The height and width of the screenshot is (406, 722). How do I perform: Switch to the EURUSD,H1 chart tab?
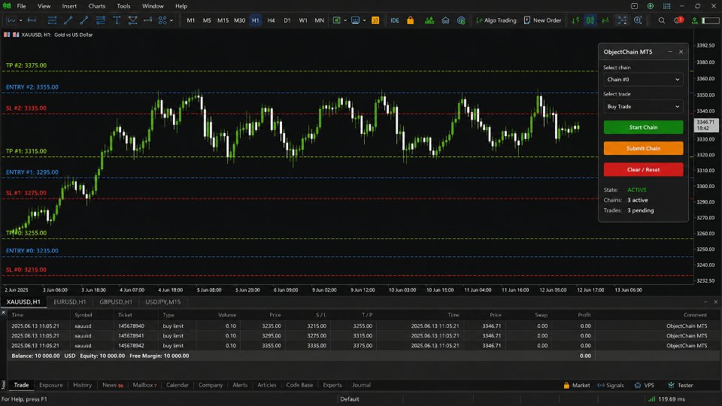pyautogui.click(x=69, y=302)
